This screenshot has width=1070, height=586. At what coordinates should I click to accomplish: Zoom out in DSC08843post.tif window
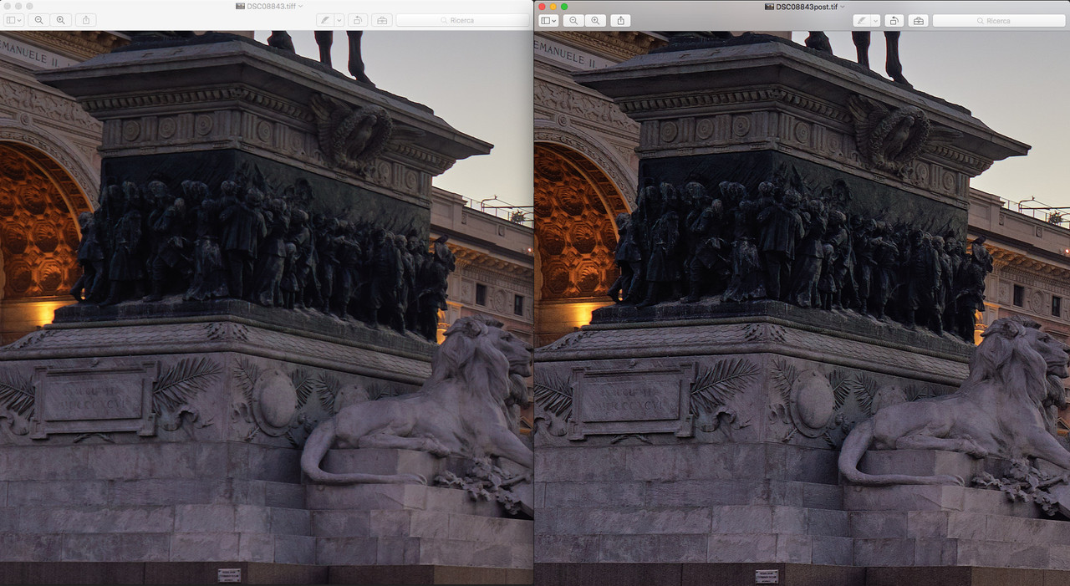[573, 20]
